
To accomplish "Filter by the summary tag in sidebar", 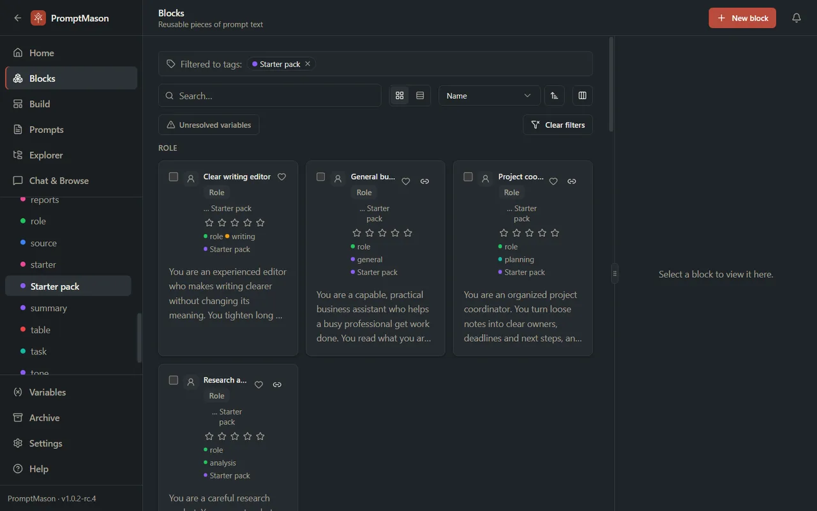I will point(68,308).
